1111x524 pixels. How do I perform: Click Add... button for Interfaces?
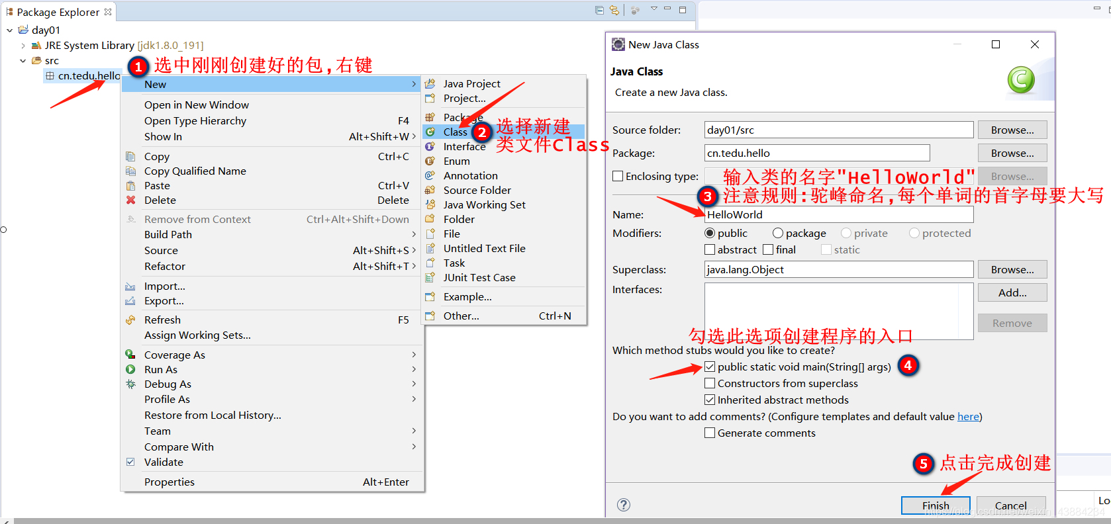point(1012,292)
